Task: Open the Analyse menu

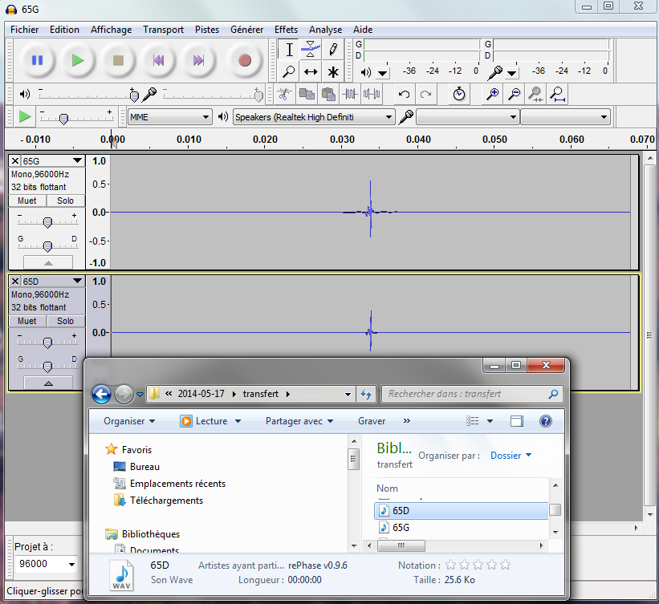Action: click(x=325, y=30)
